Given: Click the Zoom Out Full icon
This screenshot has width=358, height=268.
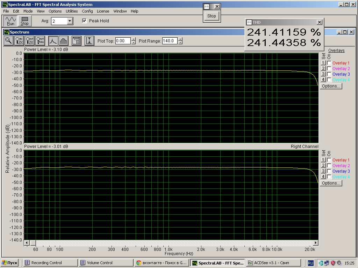Looking at the screenshot, I should click(40, 41).
